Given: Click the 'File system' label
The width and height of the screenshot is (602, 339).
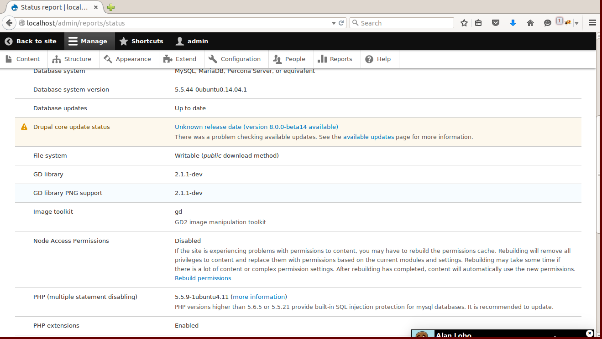Looking at the screenshot, I should tap(50, 156).
